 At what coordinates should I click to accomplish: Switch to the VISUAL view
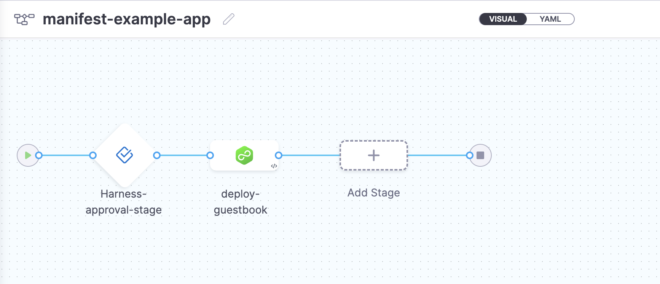(503, 19)
